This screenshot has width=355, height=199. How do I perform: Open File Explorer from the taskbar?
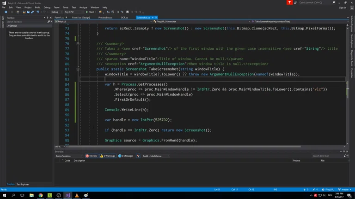pos(31,195)
